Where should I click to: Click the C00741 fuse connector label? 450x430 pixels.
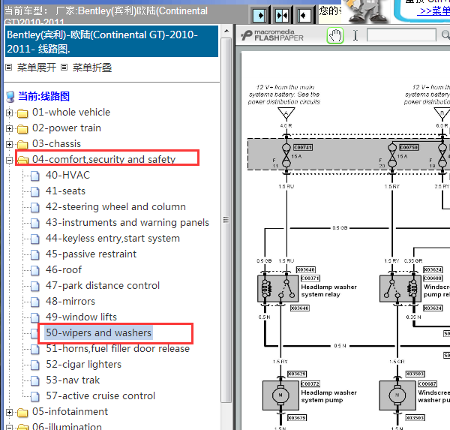pyautogui.click(x=303, y=147)
